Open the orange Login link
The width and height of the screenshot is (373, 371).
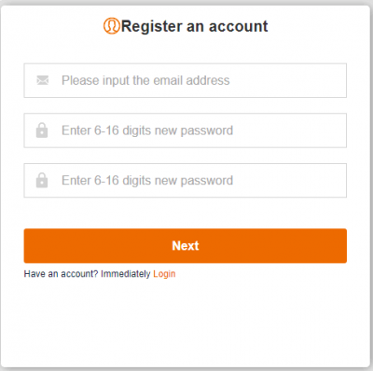164,274
